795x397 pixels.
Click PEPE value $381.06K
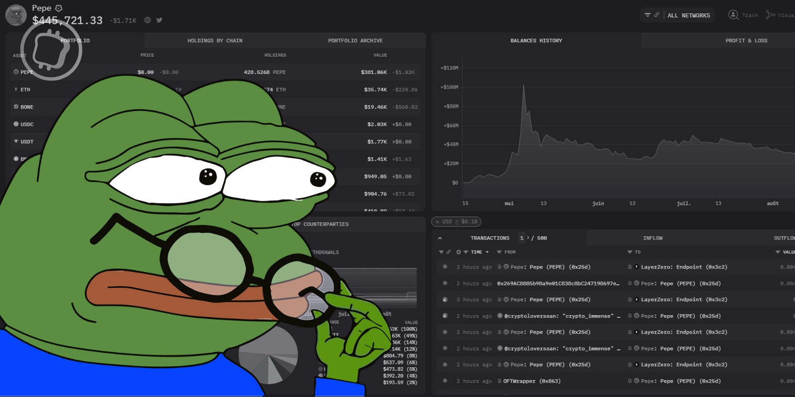click(374, 72)
